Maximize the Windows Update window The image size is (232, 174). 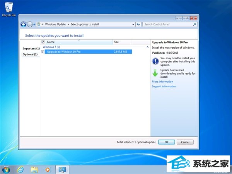click(186, 18)
